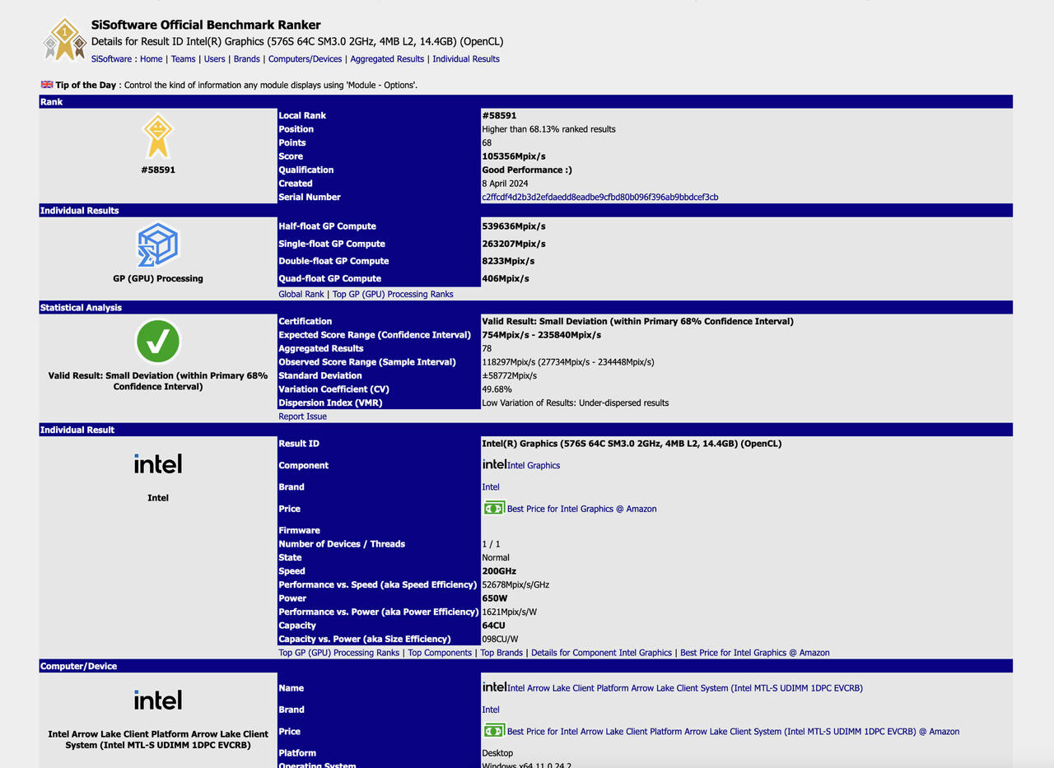
Task: Click the Qualification text Good Performance :)
Action: (x=527, y=170)
